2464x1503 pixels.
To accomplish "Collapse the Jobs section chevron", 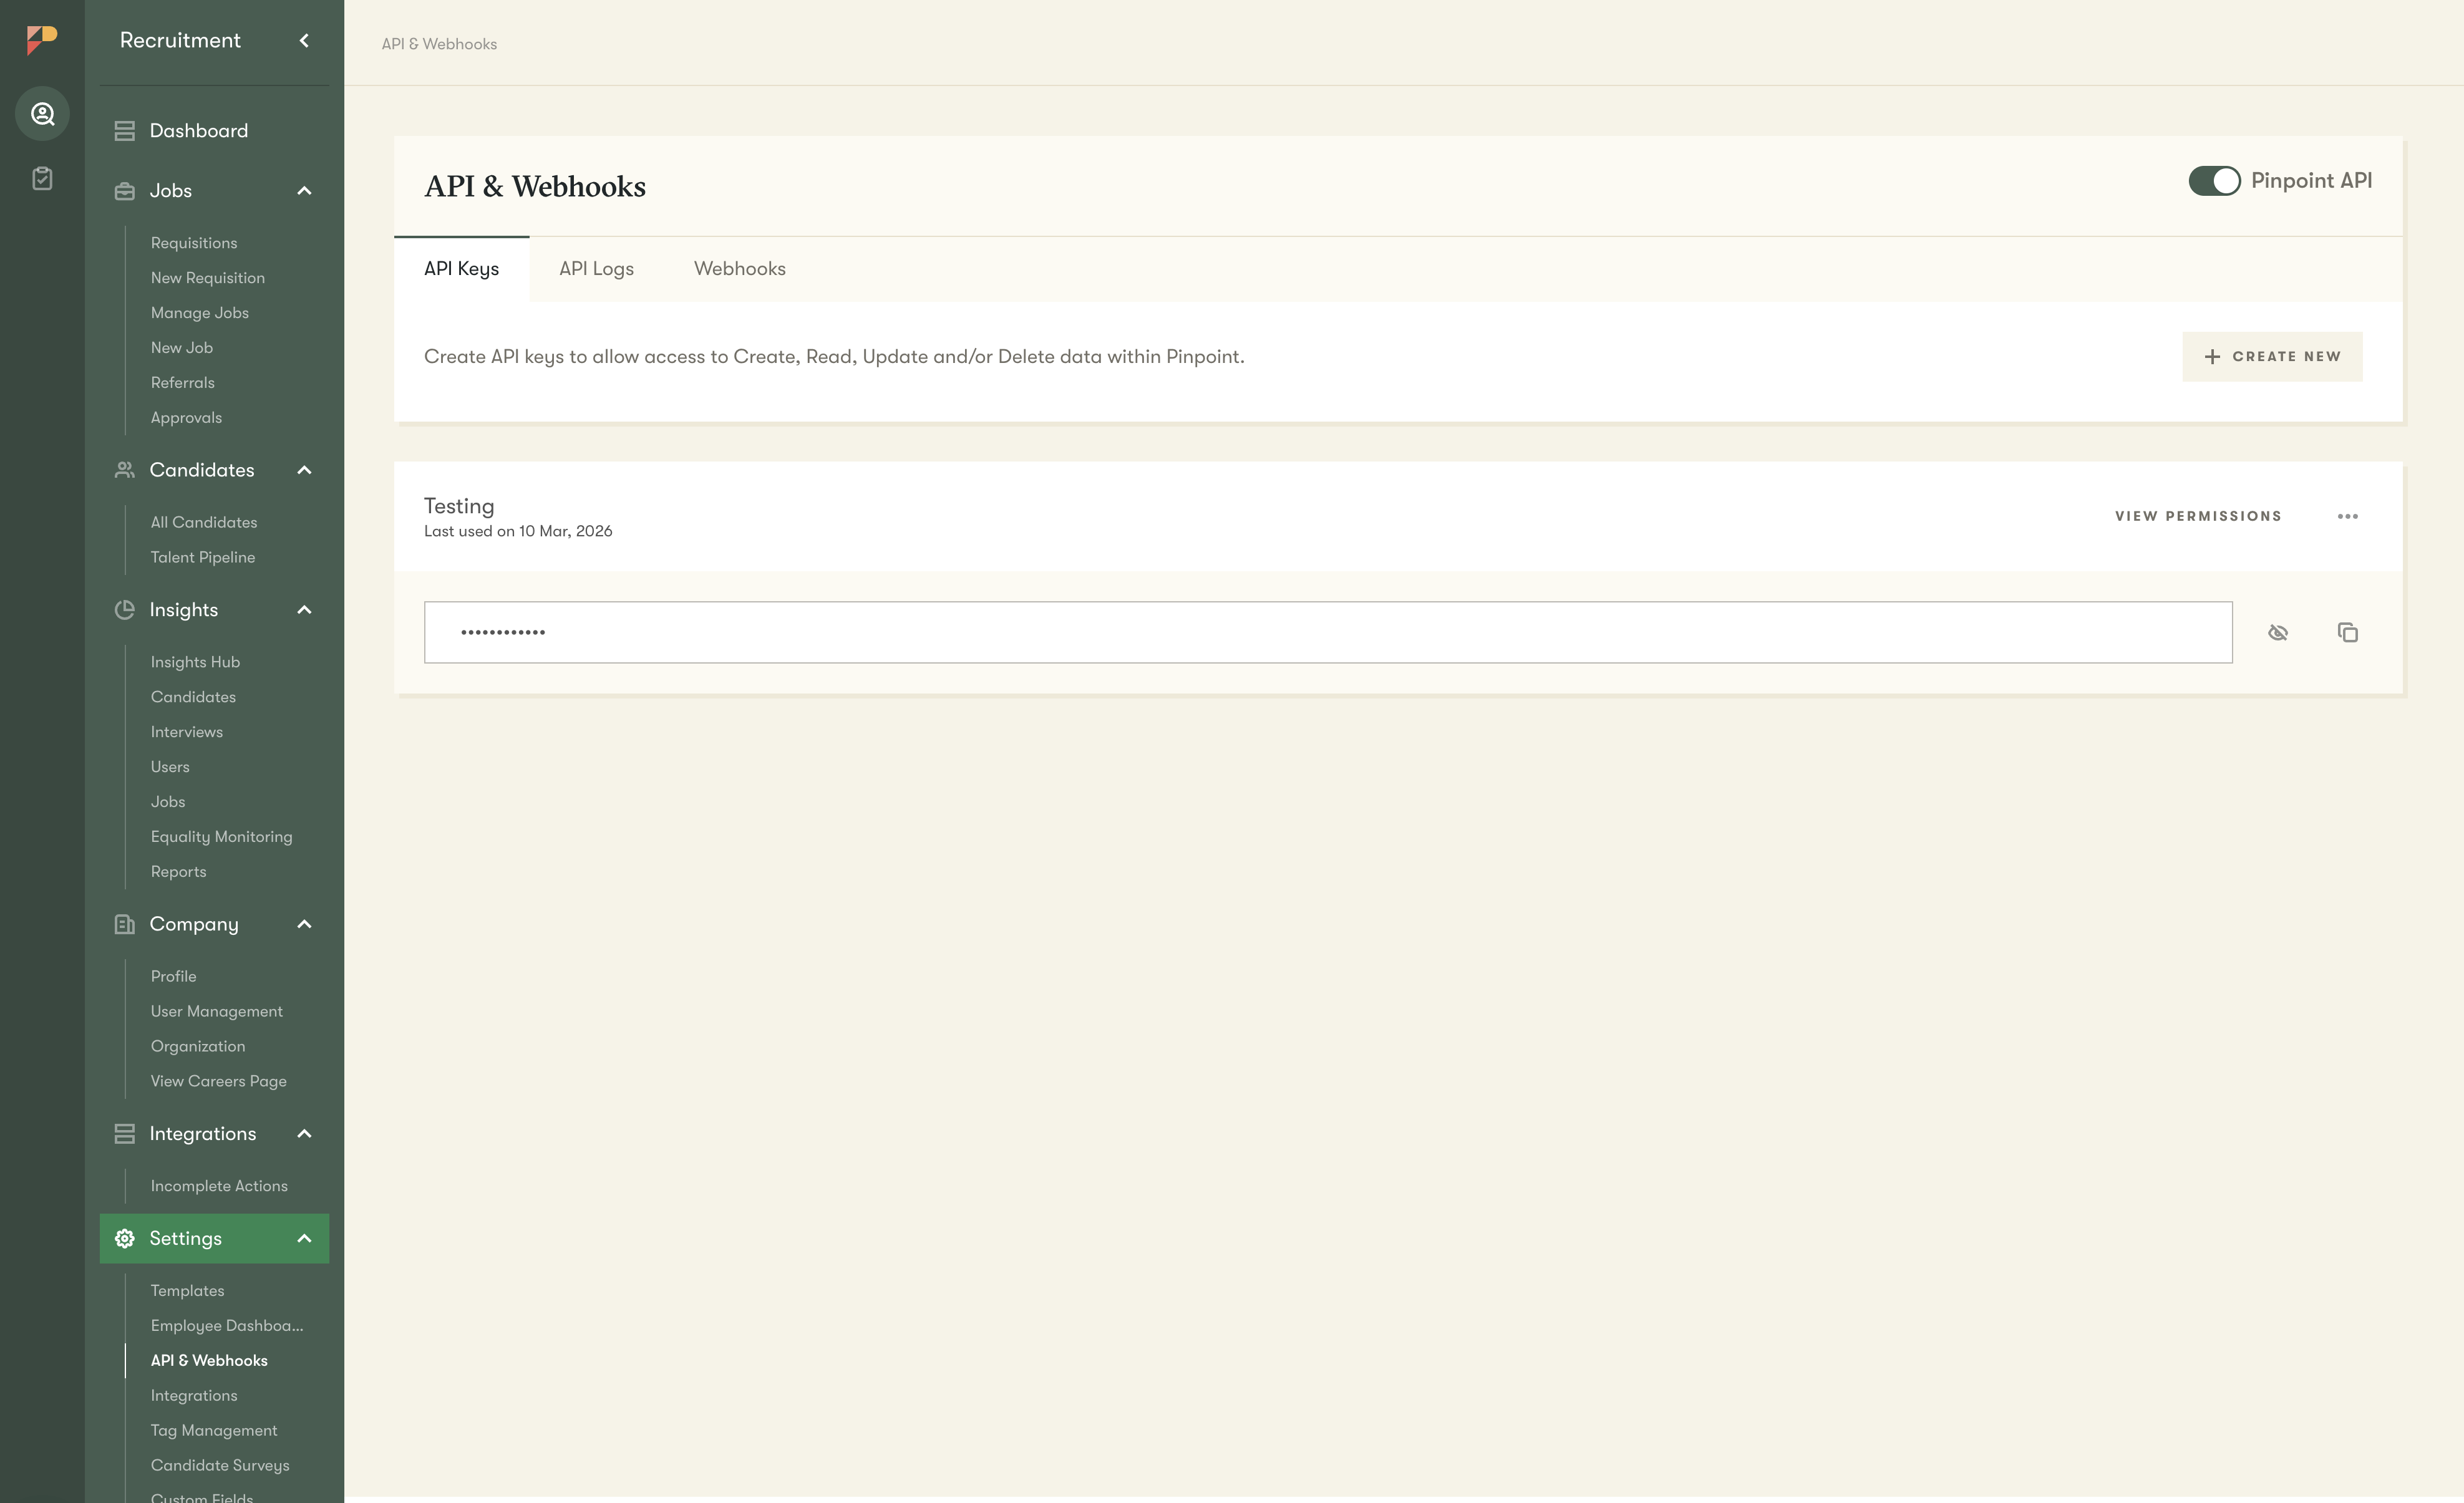I will (x=304, y=191).
